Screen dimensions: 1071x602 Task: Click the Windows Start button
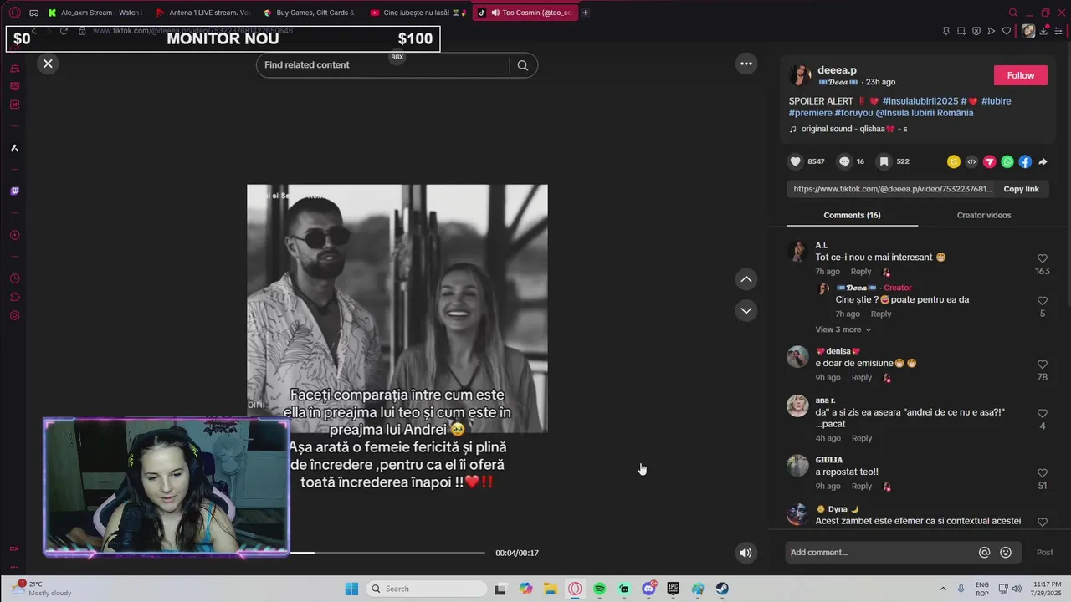click(351, 589)
